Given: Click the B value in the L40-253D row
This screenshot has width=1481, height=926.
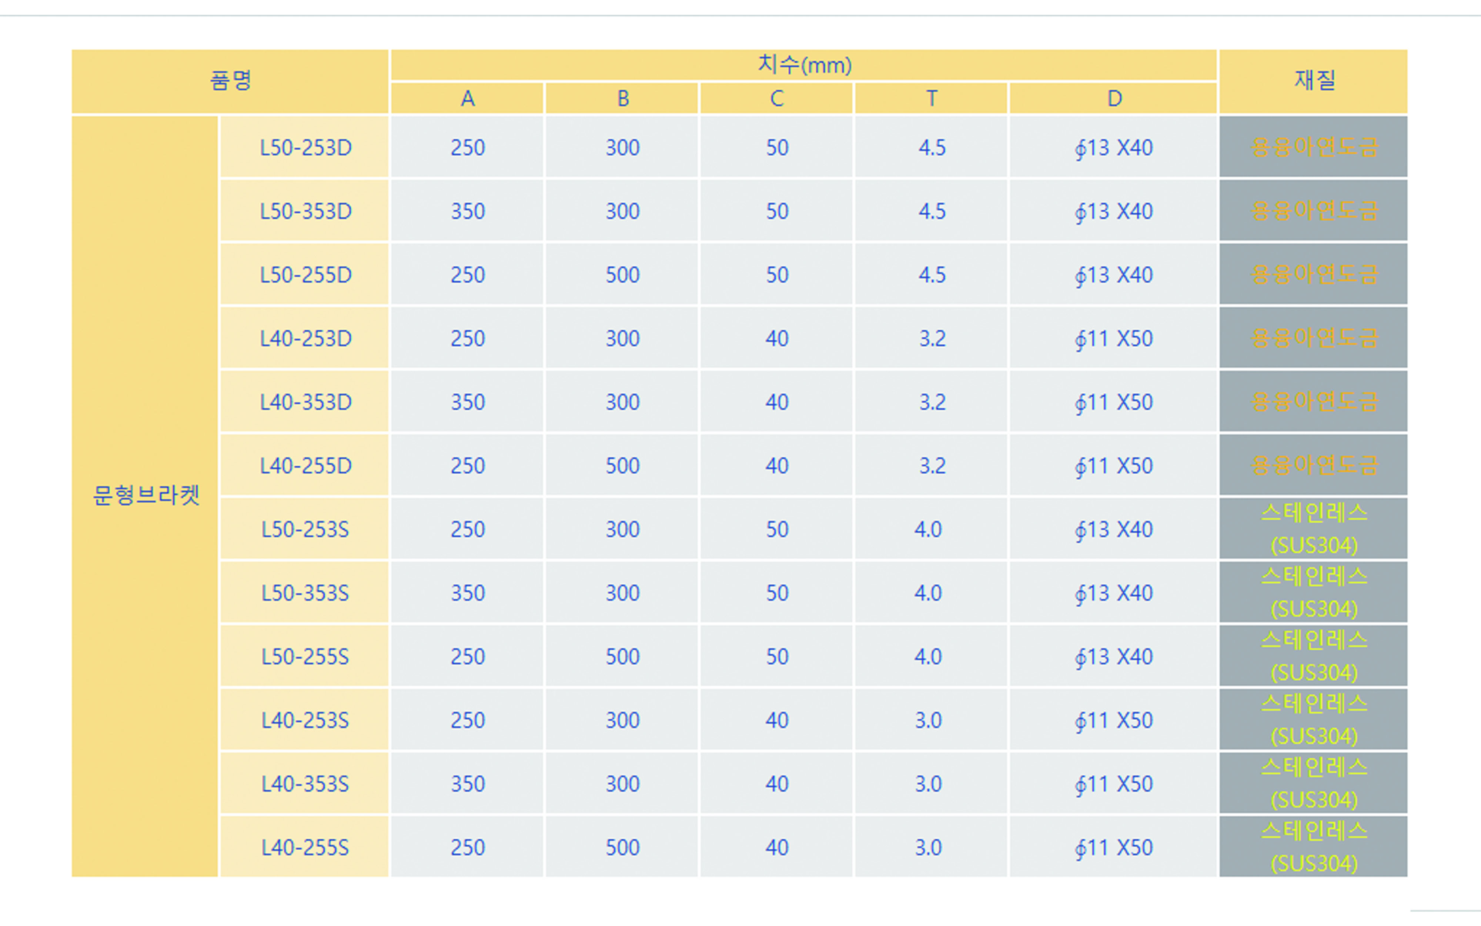Looking at the screenshot, I should (622, 339).
